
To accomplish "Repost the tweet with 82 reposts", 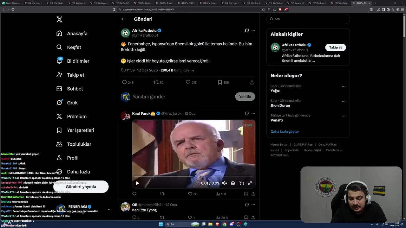I will click(x=159, y=82).
